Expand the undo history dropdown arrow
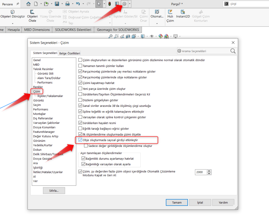Screen dimensions: 269x217 83,4
